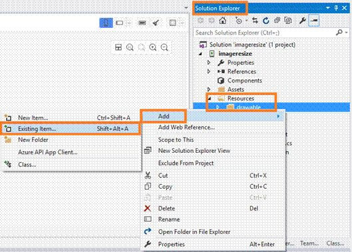Image resolution: width=352 pixels, height=252 pixels.
Task: Choose Class... in Add submenu
Action: click(71, 164)
